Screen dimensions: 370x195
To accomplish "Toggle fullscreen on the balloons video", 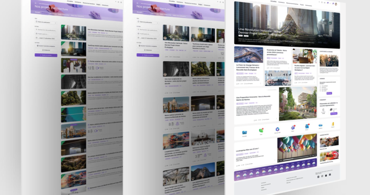I will pyautogui.click(x=315, y=155).
